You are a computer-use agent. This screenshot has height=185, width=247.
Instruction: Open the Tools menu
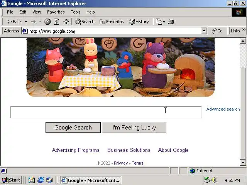click(x=76, y=12)
